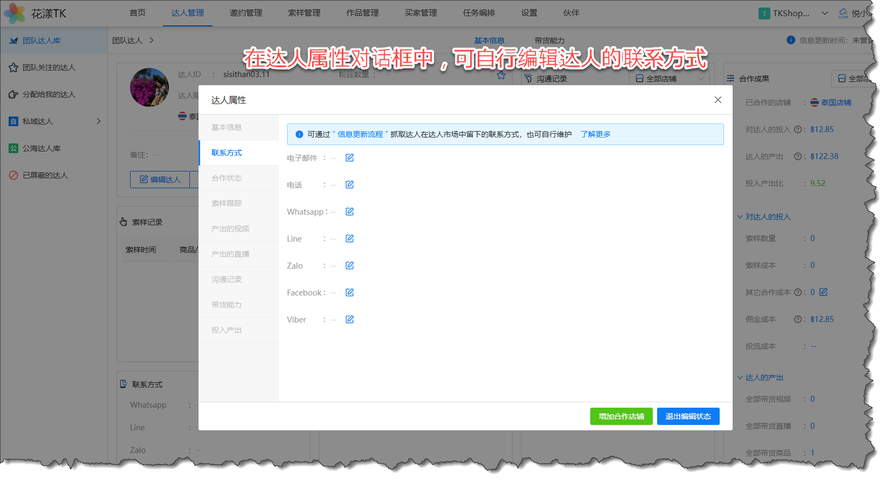
Task: Collapse the 对达人的投入 section
Action: (x=740, y=217)
